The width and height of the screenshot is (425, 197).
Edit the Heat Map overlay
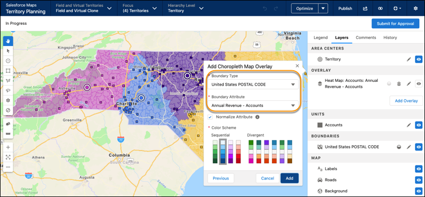(x=409, y=84)
